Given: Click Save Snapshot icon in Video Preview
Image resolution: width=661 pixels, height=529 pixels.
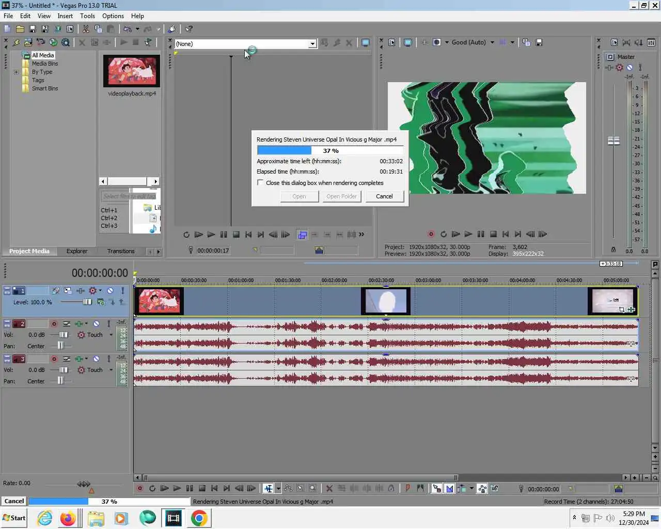Looking at the screenshot, I should (x=539, y=42).
